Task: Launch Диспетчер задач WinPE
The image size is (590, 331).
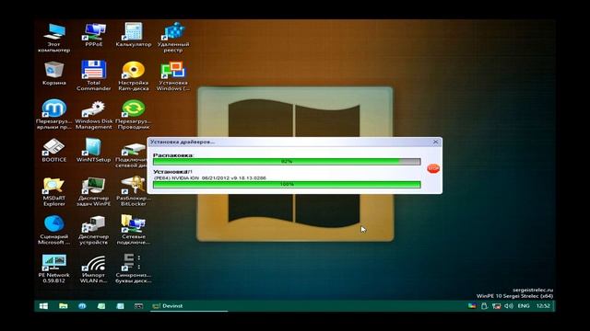Action: [x=94, y=191]
